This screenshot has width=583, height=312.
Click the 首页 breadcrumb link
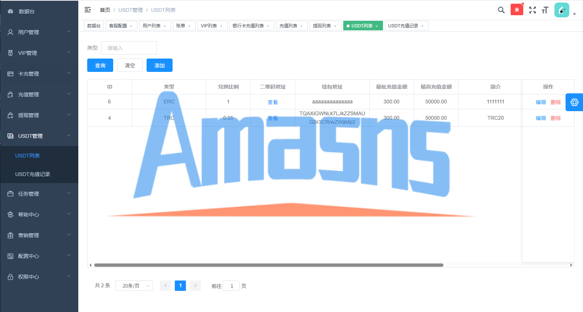pos(105,10)
